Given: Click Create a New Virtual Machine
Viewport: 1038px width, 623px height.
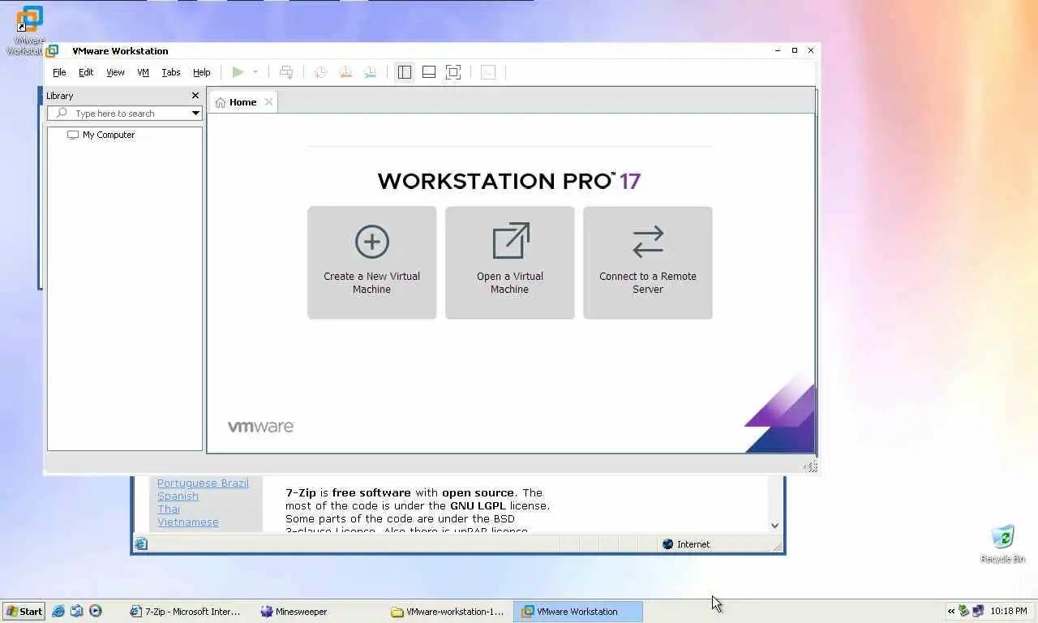Looking at the screenshot, I should tap(371, 263).
